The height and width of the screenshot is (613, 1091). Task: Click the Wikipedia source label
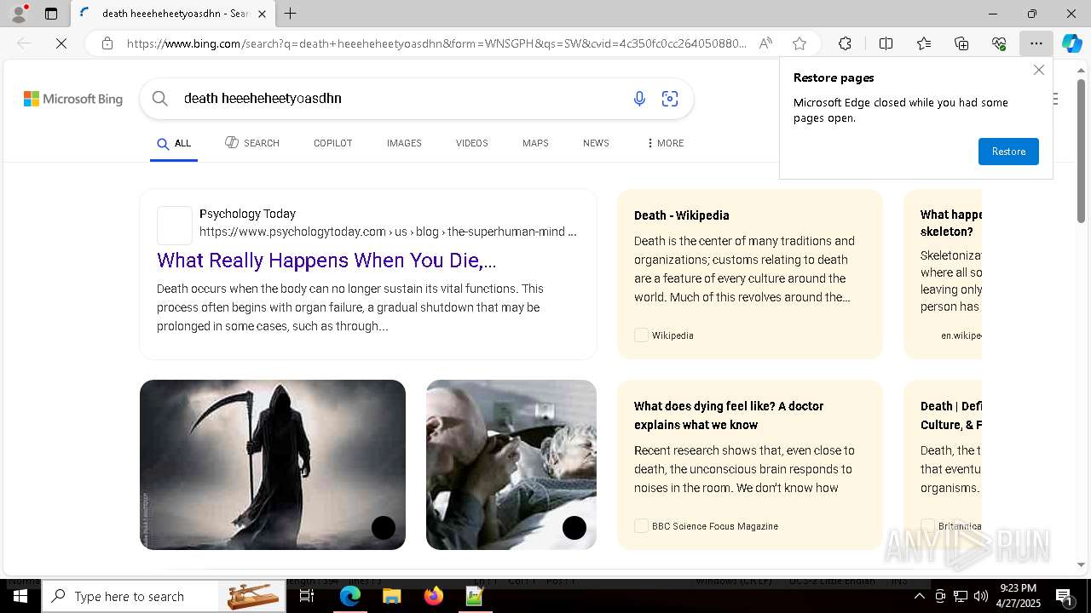click(672, 335)
